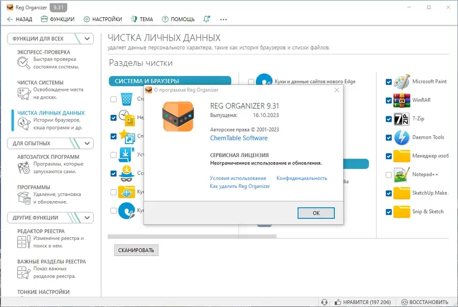Click the notification bell icon in toolbar
The width and height of the screenshot is (458, 307).
(207, 19)
